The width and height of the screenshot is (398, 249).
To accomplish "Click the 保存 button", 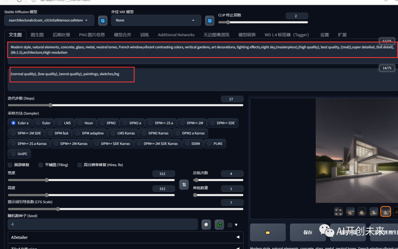I will tap(308, 232).
